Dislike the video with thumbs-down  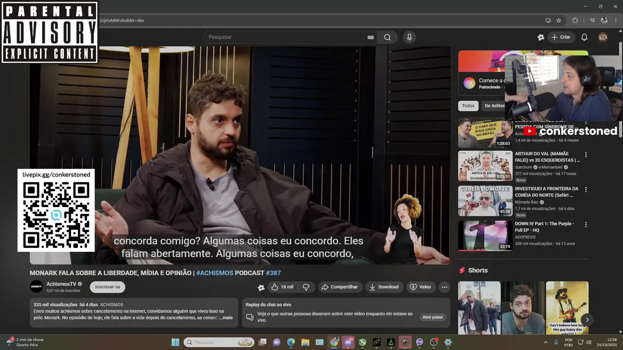coord(306,287)
